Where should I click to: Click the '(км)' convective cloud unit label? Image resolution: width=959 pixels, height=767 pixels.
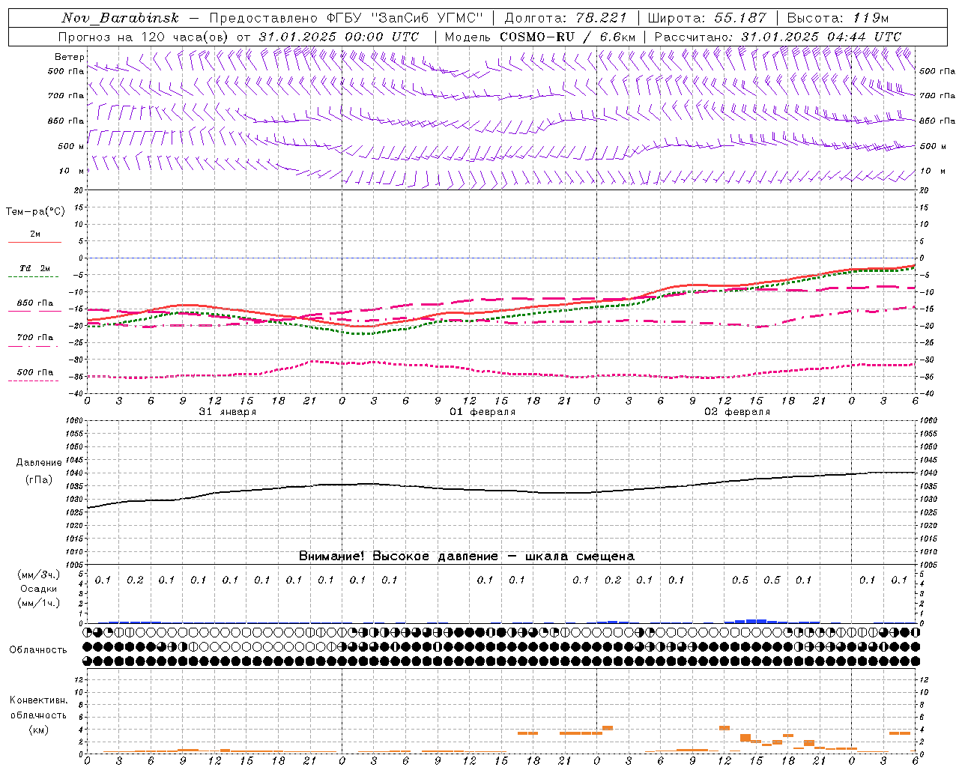click(x=38, y=730)
